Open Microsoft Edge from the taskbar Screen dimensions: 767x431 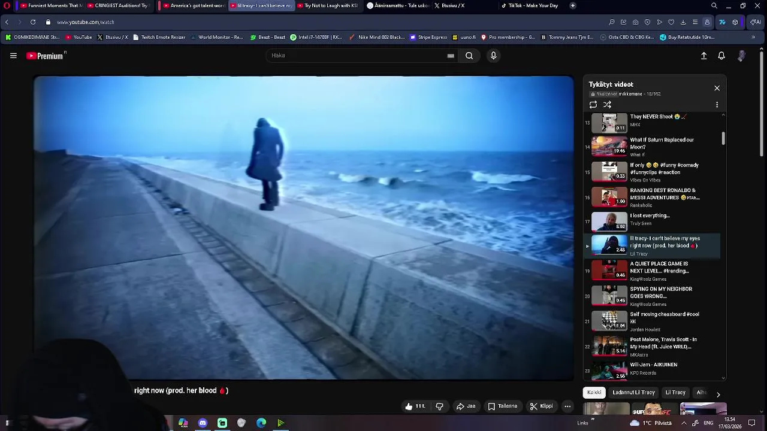click(261, 423)
